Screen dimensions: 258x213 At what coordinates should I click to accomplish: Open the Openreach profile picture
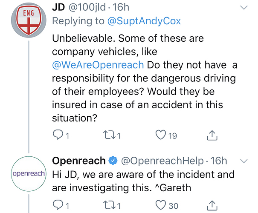coord(28,174)
